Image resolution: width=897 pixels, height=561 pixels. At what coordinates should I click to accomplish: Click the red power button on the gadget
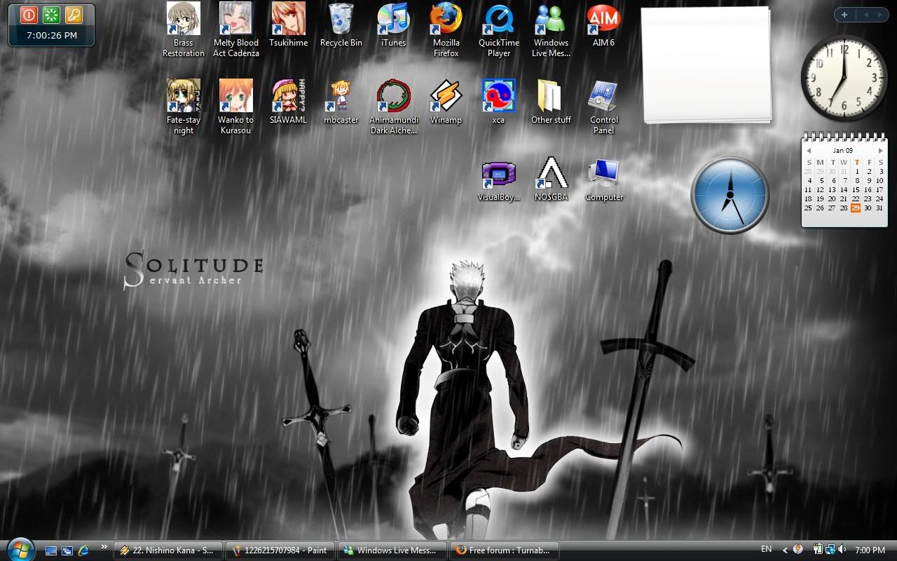pyautogui.click(x=29, y=15)
